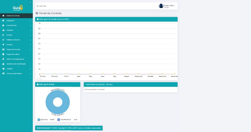Click the gears icon for general settings
This screenshot has width=251, height=132.
(x=3, y=73)
